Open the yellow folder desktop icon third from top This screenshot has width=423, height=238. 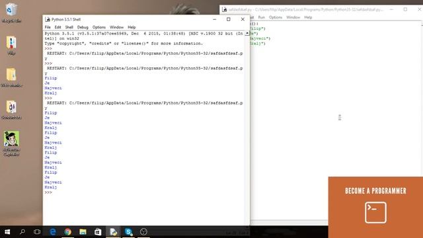point(11,77)
